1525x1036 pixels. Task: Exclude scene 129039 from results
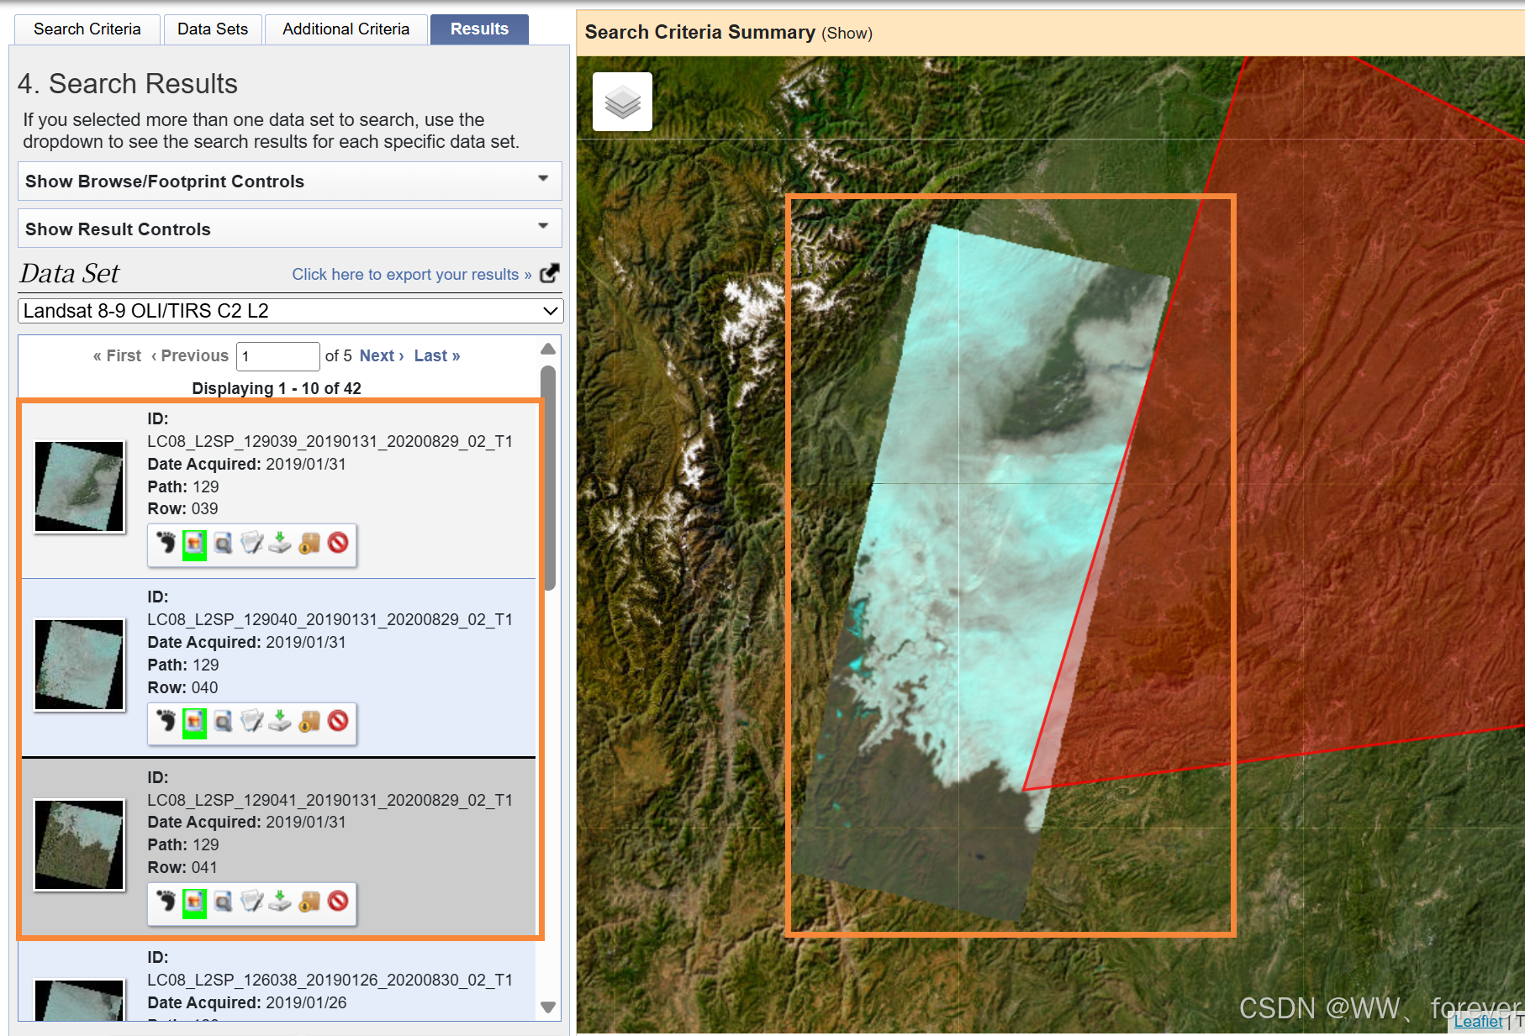[338, 544]
